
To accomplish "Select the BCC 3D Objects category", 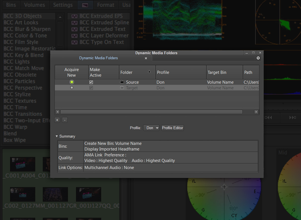I will tap(23, 16).
